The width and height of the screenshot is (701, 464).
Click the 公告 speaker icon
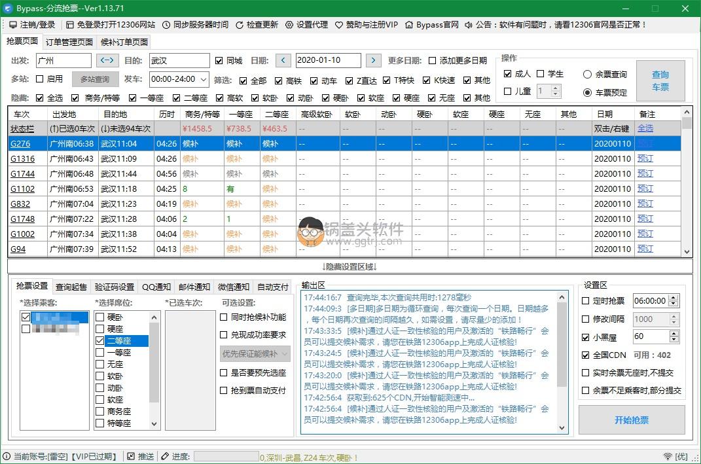point(469,25)
